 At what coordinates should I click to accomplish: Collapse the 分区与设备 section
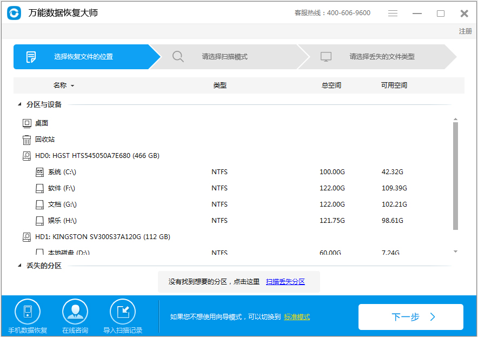(x=19, y=104)
